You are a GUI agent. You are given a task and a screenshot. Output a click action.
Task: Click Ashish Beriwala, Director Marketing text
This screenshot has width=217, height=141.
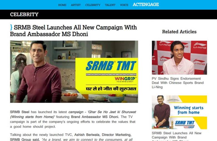pos(103,135)
